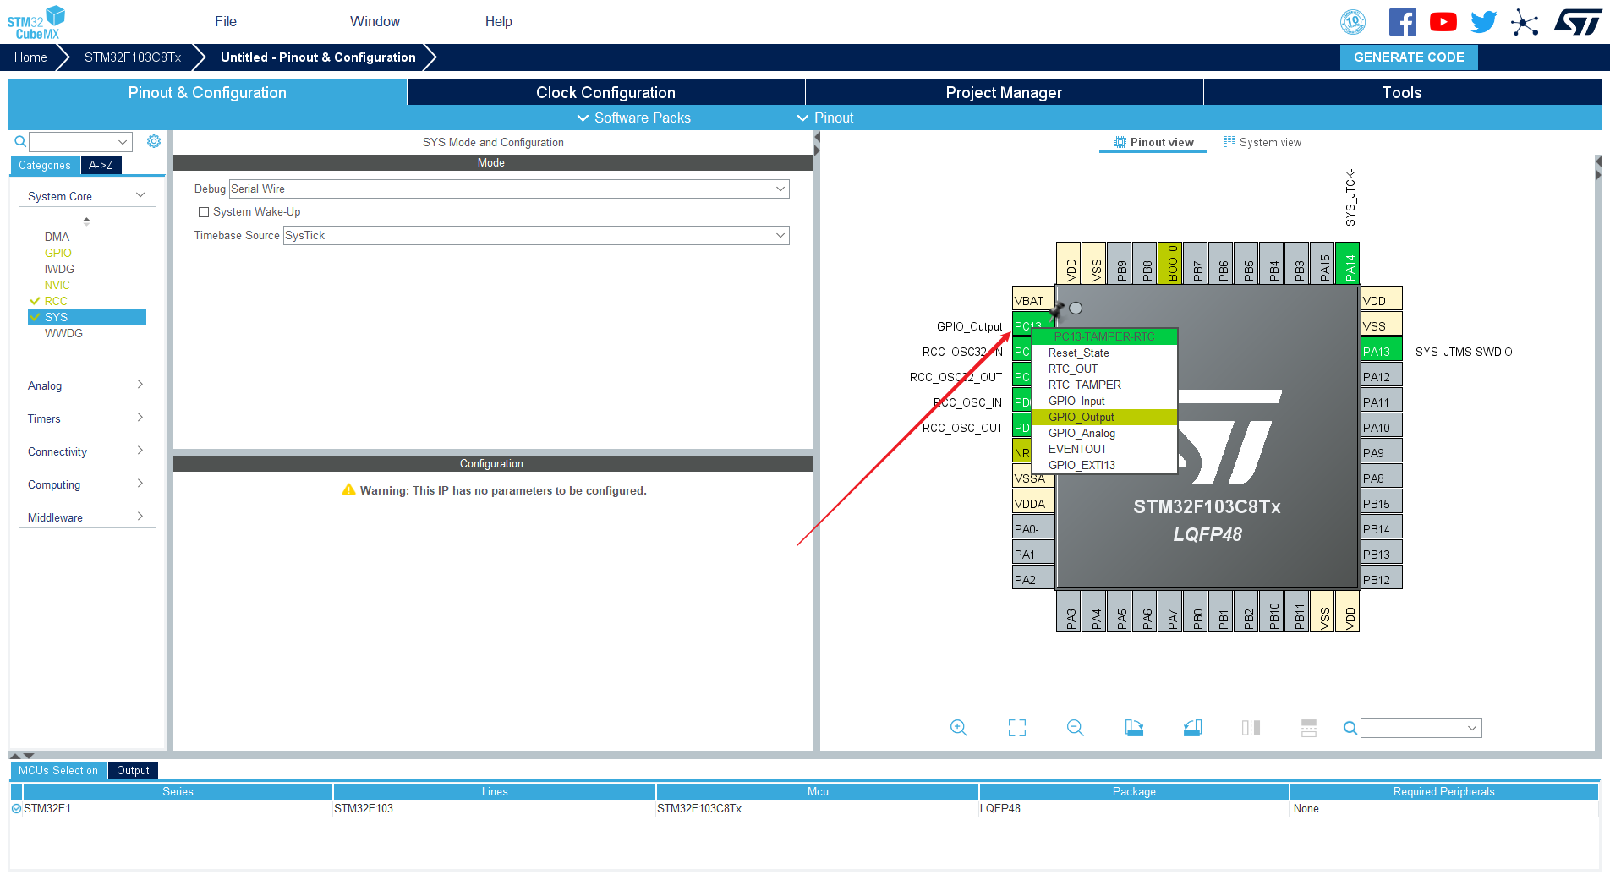
Task: Click the ST logo icon
Action: [x=1578, y=22]
